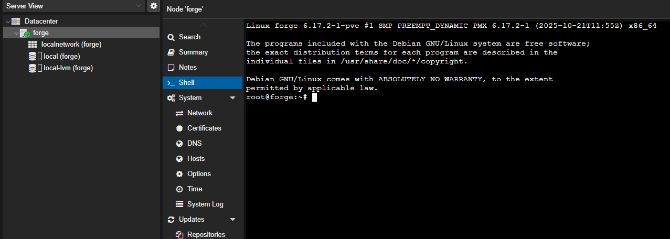
Task: Click the Notes sticky-note icon
Action: 171,68
